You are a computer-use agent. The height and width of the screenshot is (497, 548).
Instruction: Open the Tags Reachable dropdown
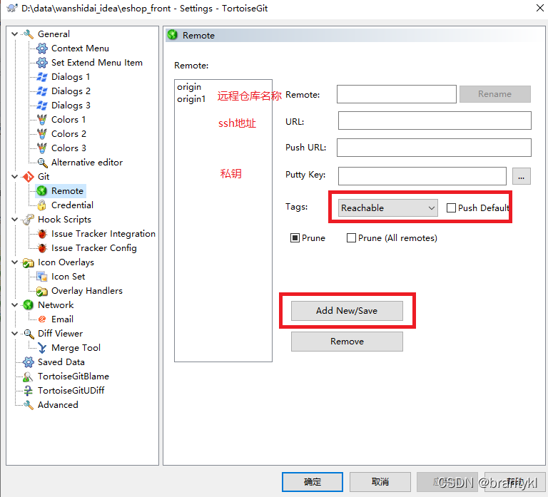tap(388, 208)
